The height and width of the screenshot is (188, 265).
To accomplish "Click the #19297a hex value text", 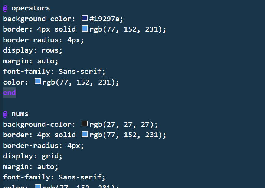I will pyautogui.click(x=106, y=19).
